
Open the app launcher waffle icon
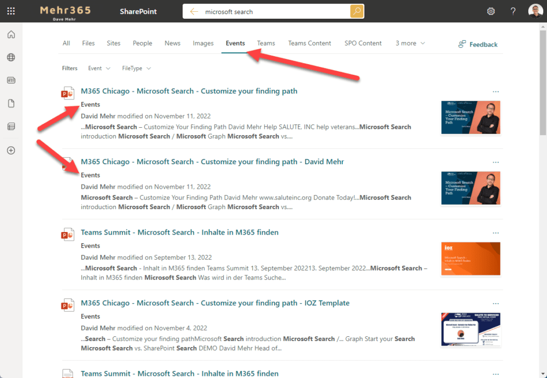point(11,11)
